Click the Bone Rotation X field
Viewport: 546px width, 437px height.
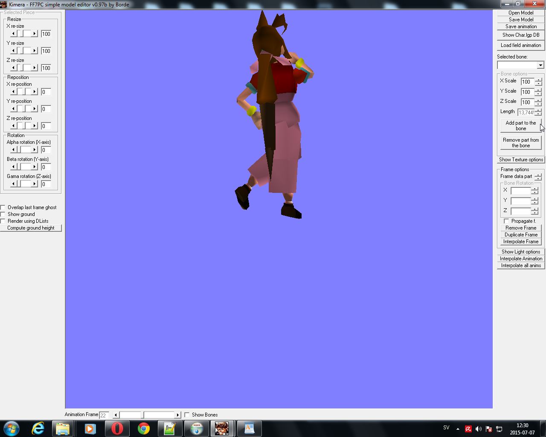coord(521,191)
